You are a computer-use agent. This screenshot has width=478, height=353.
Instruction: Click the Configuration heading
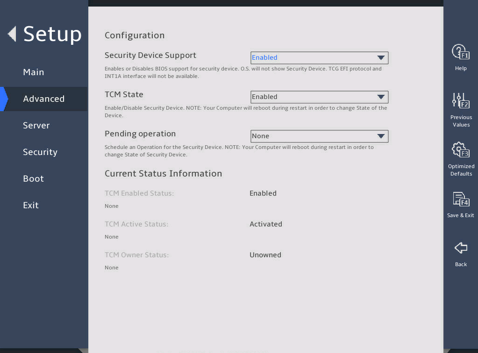pos(135,35)
